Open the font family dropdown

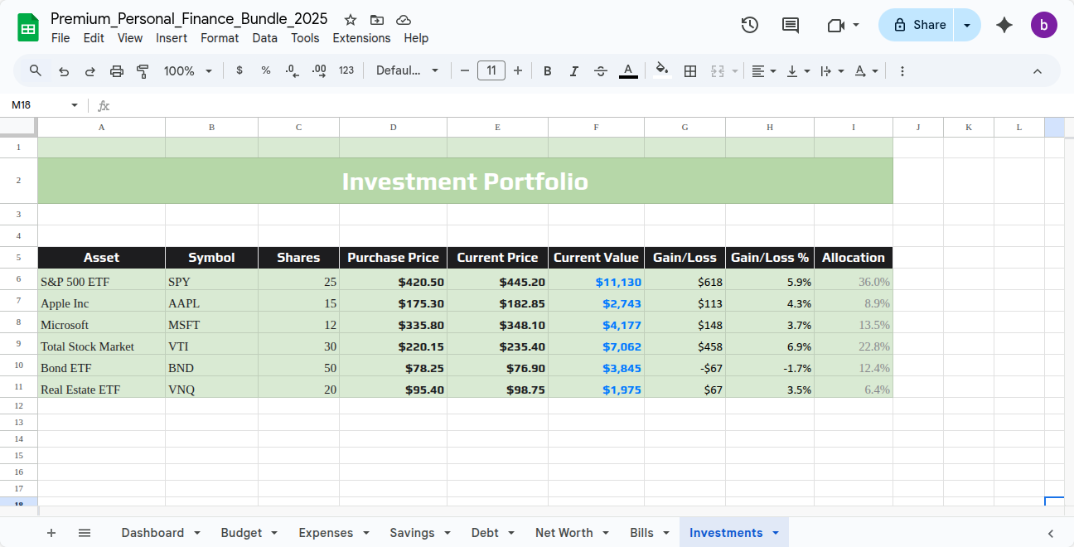(x=407, y=70)
